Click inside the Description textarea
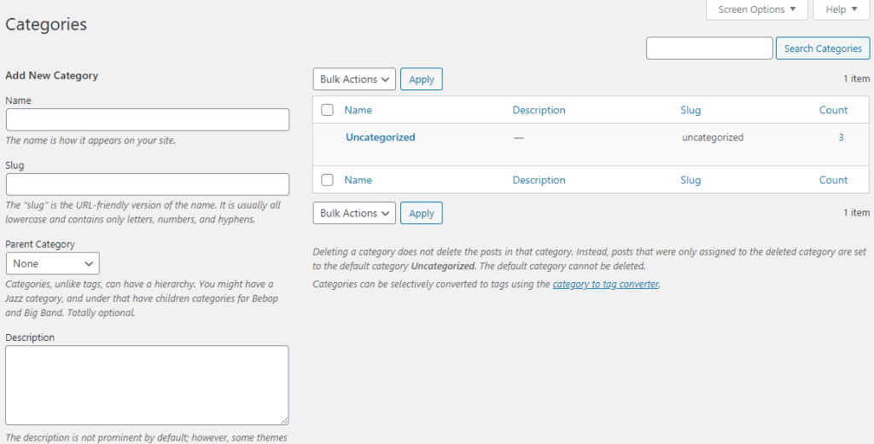Screen dimensions: 874x444 (147, 385)
